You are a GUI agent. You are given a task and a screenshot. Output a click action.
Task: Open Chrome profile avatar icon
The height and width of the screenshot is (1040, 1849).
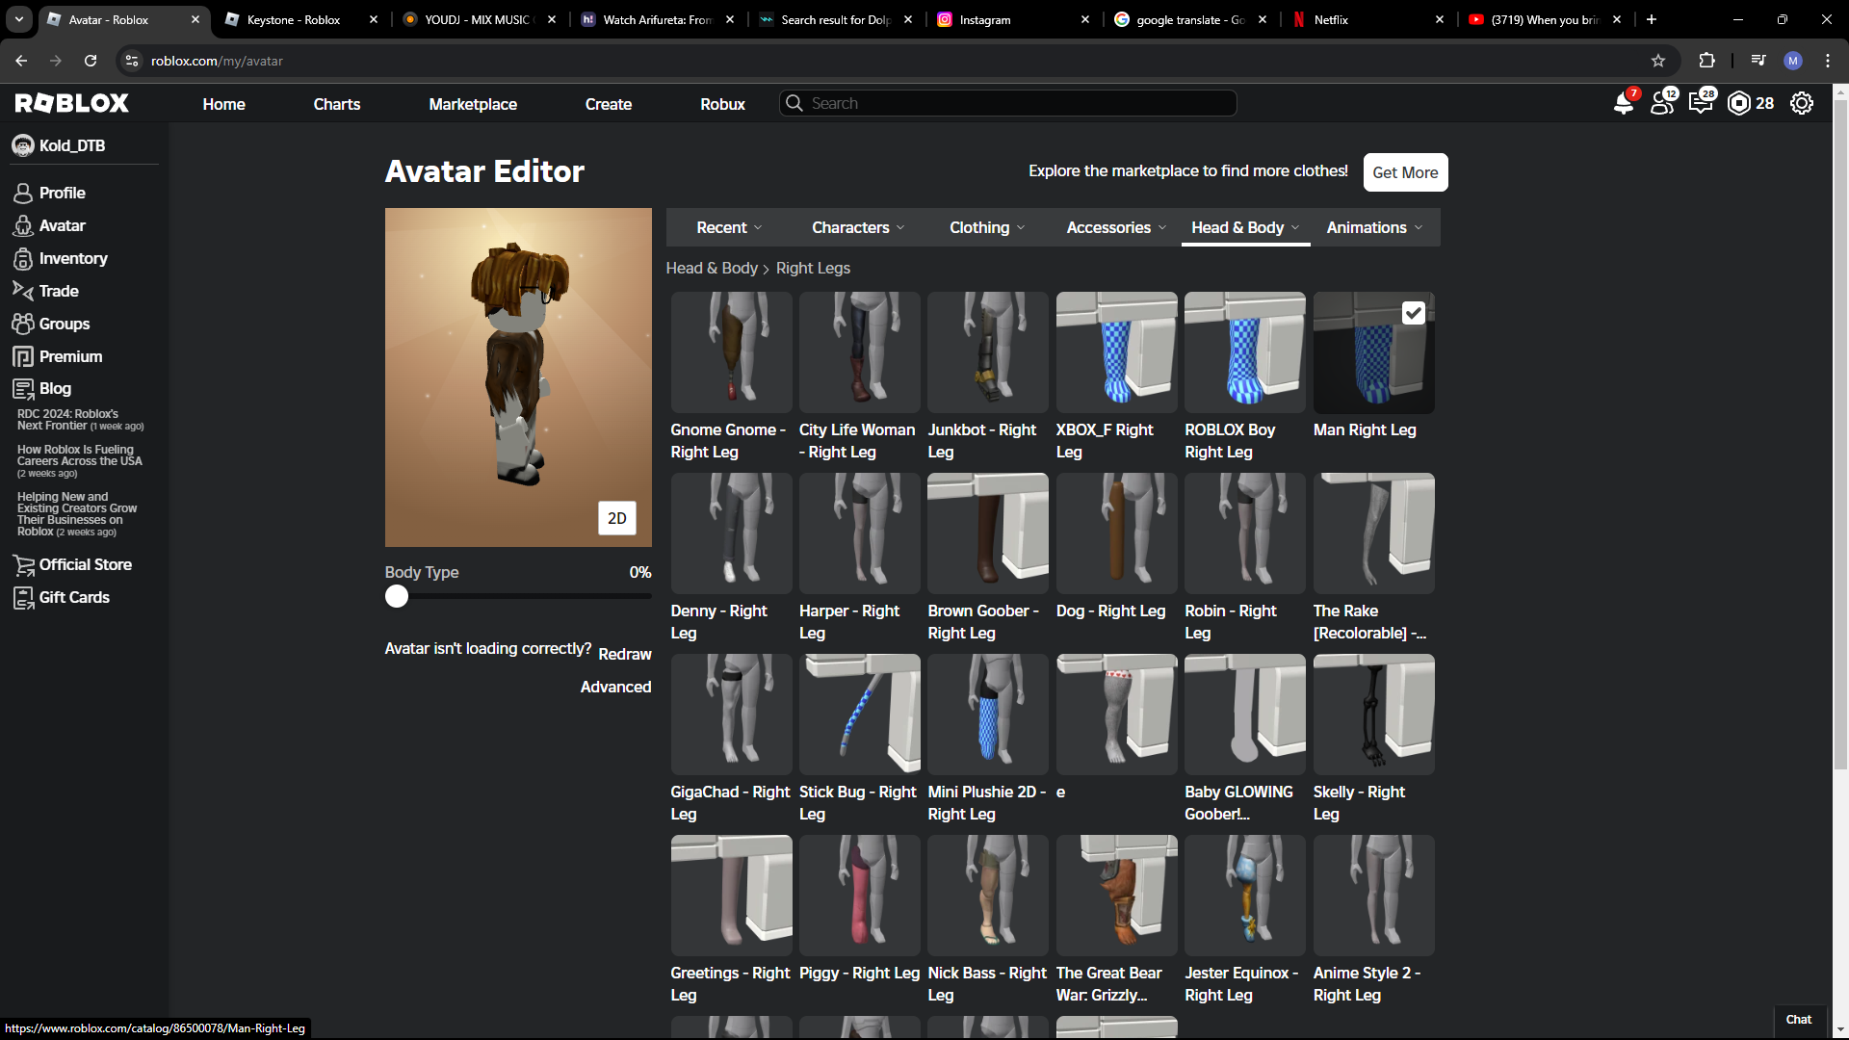click(1793, 61)
